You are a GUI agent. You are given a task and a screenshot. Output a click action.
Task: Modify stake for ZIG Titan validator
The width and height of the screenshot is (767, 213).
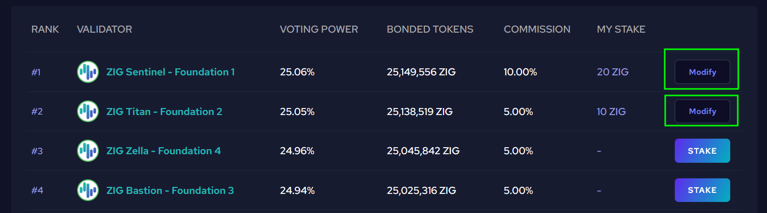coord(702,112)
